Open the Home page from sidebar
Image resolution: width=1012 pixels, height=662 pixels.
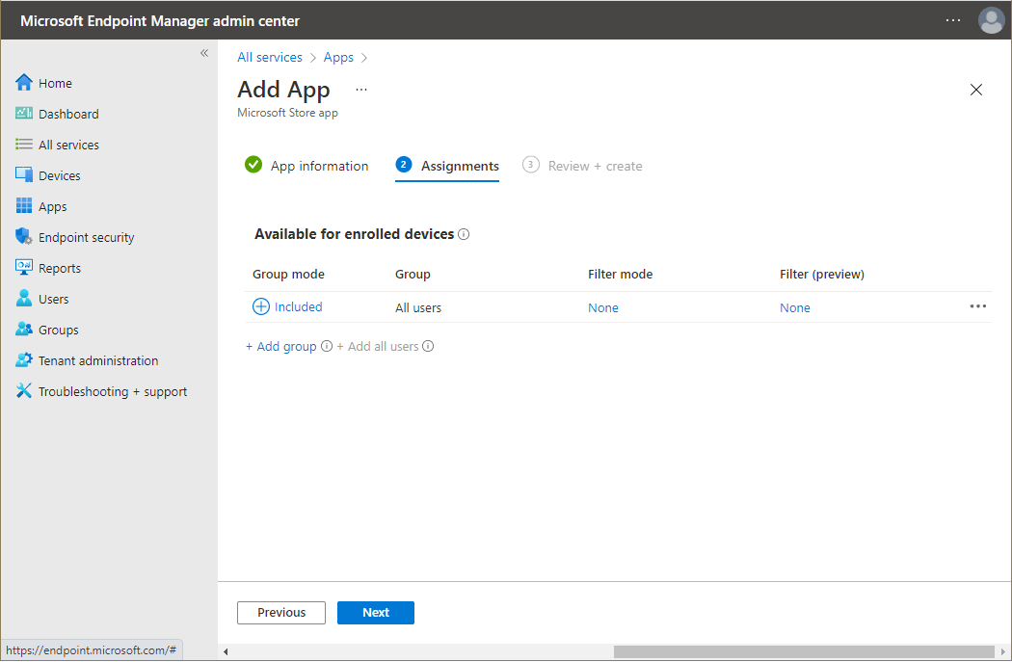[55, 83]
